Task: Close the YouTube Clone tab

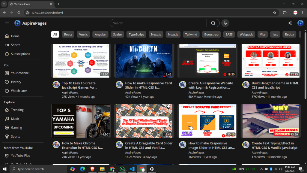Action: point(51,4)
